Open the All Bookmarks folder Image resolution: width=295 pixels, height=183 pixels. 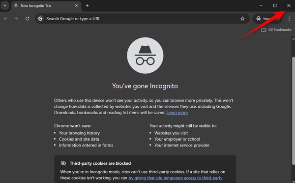(276, 30)
